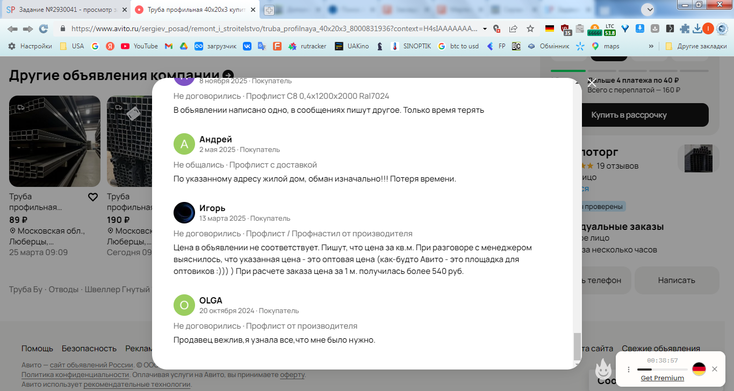Click the VPN widget progress bar
This screenshot has width=734, height=391.
[x=662, y=370]
